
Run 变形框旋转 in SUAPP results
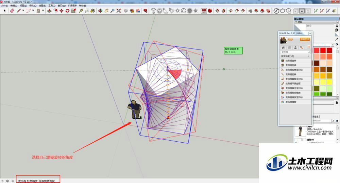coord(295,61)
